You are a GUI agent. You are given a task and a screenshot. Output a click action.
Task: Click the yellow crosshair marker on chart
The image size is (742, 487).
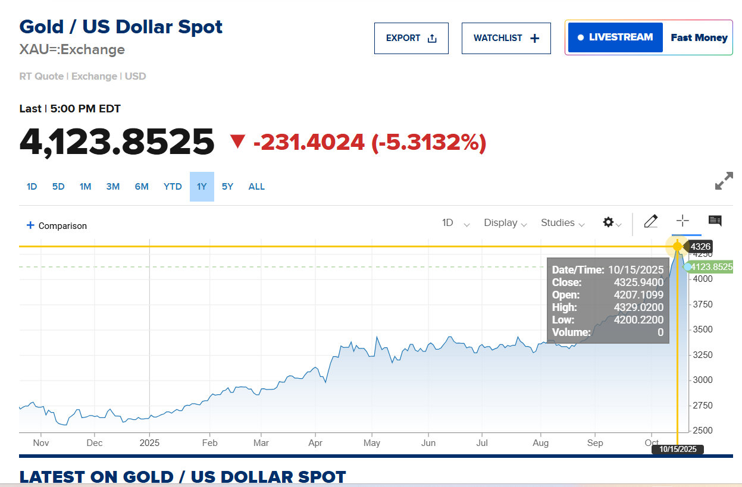[677, 246]
